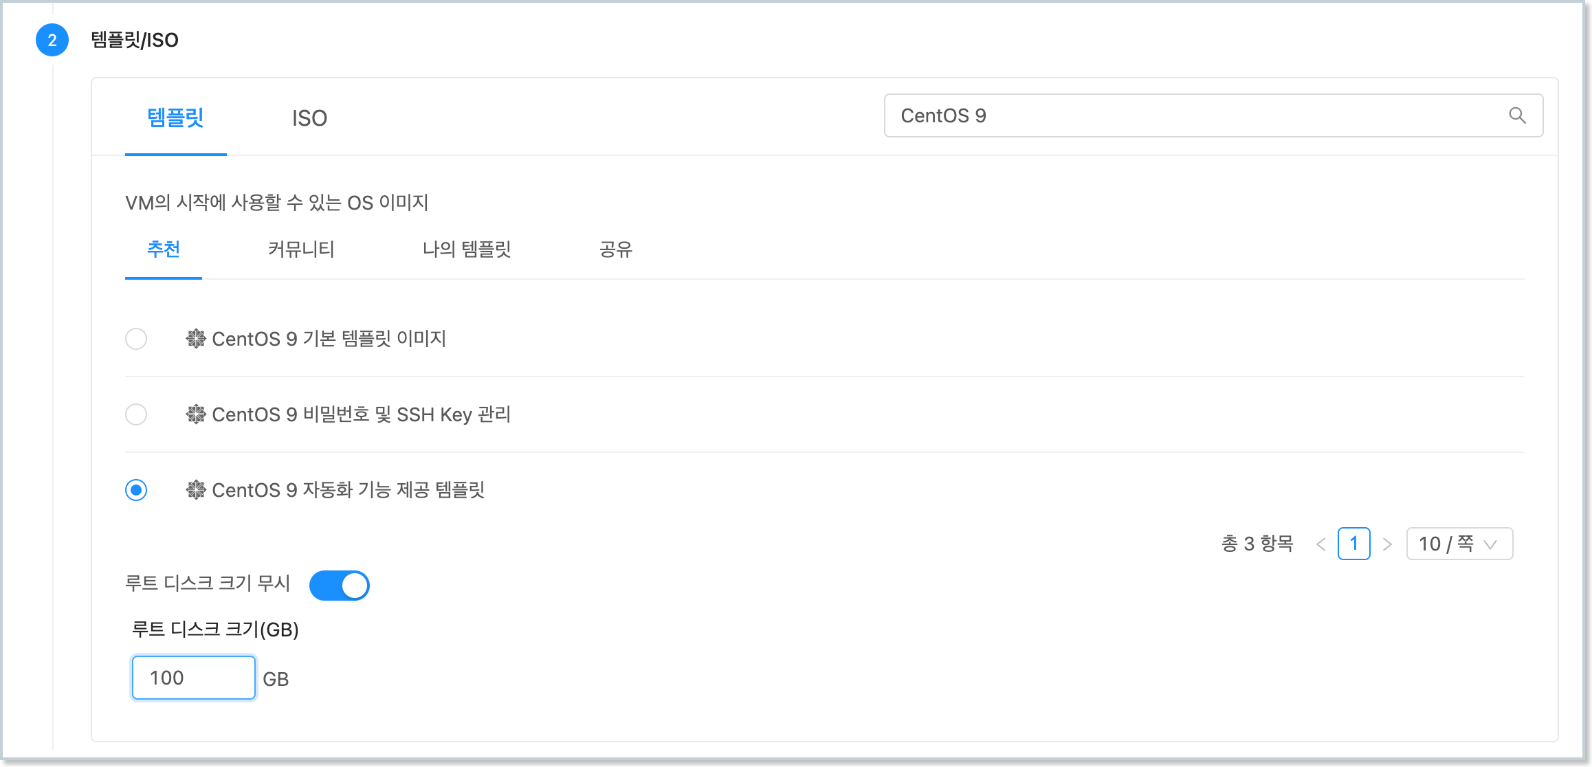Screen dimensions: 1592x767
Task: Open the 커뮤니티 template tab
Action: coord(300,249)
